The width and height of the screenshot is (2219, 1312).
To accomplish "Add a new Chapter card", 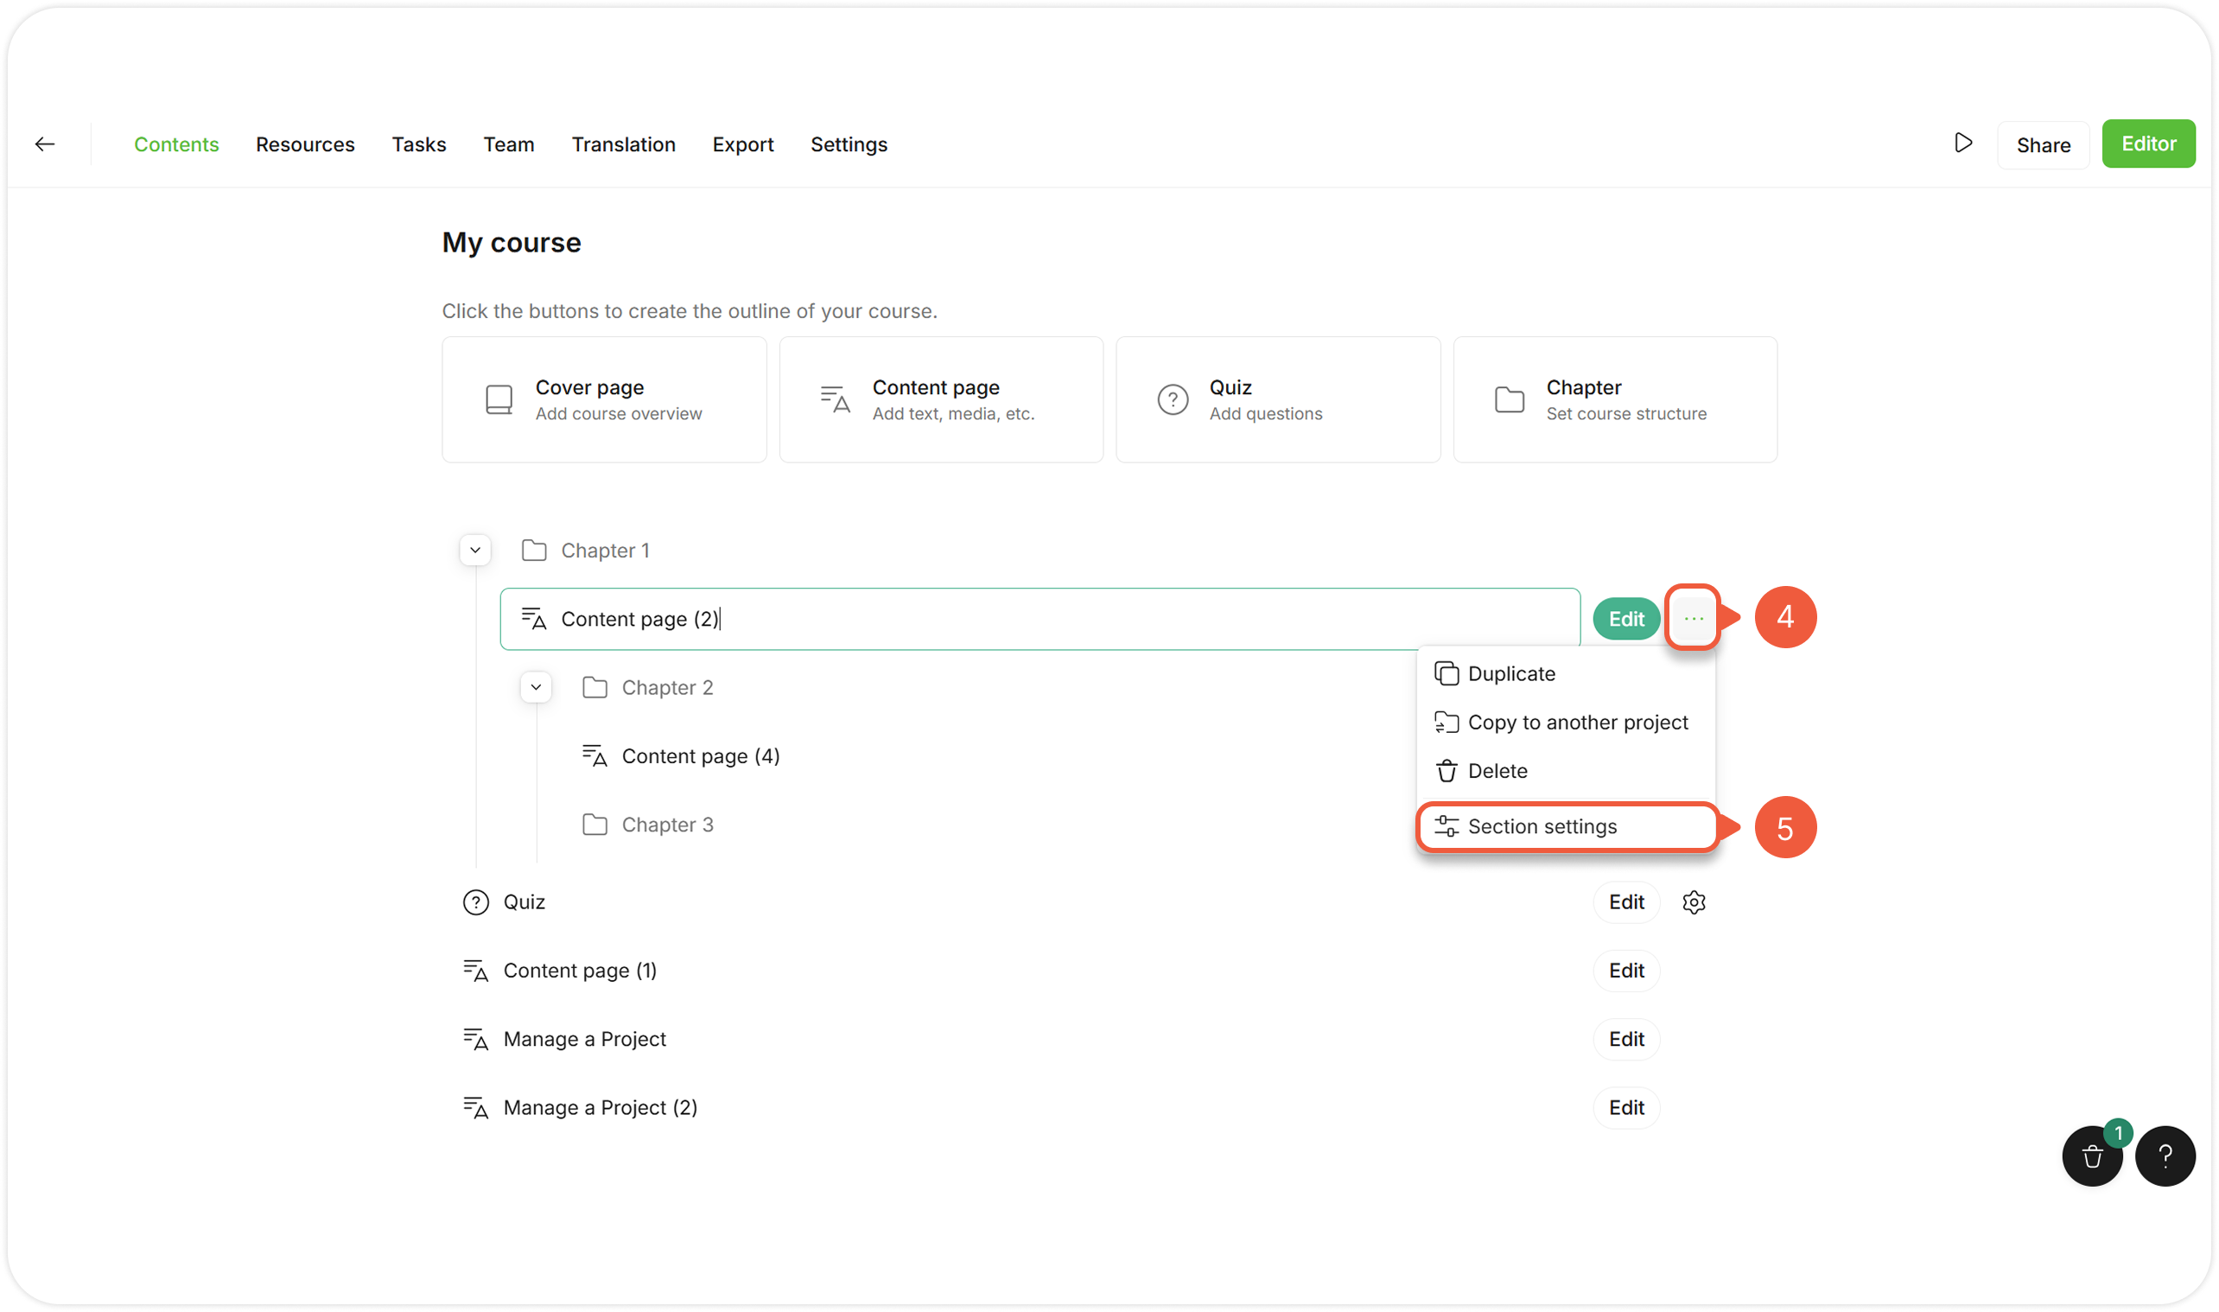I will tap(1614, 399).
